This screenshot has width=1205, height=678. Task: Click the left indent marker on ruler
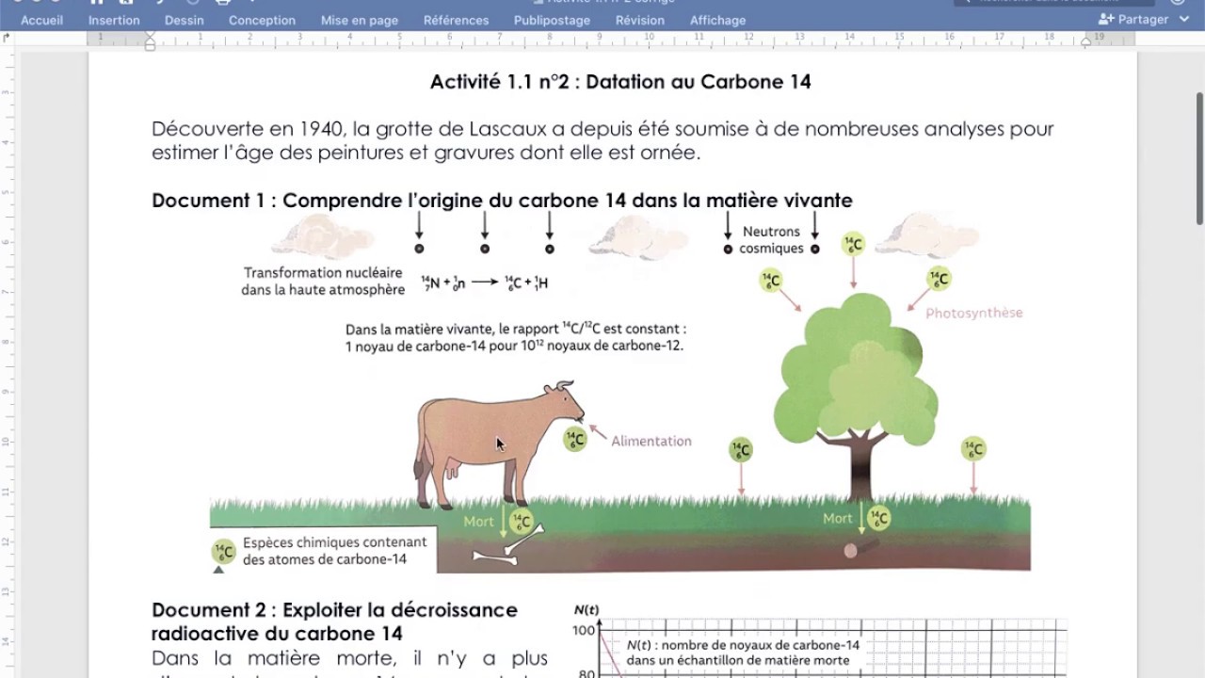coord(150,40)
